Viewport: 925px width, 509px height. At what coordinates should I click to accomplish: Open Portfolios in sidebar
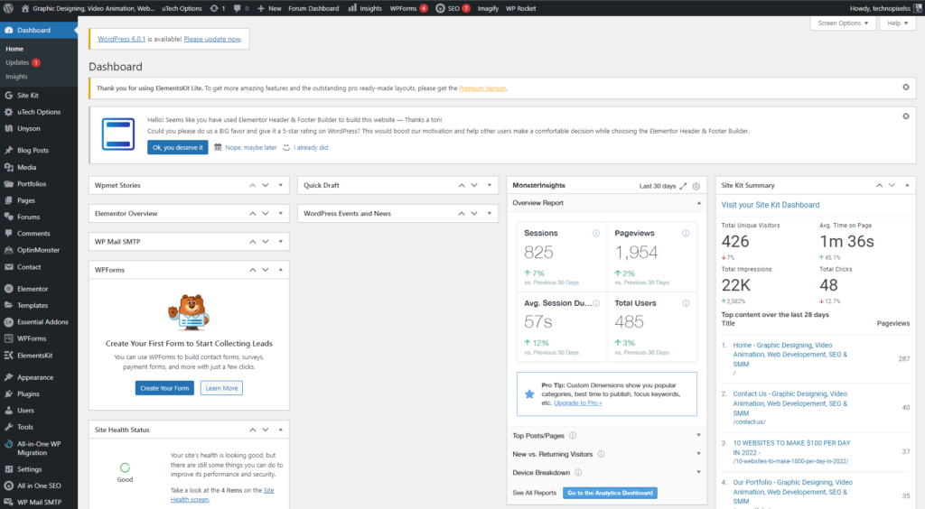32,183
